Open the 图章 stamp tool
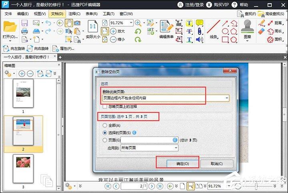This screenshot has width=288, height=193. 247,29
